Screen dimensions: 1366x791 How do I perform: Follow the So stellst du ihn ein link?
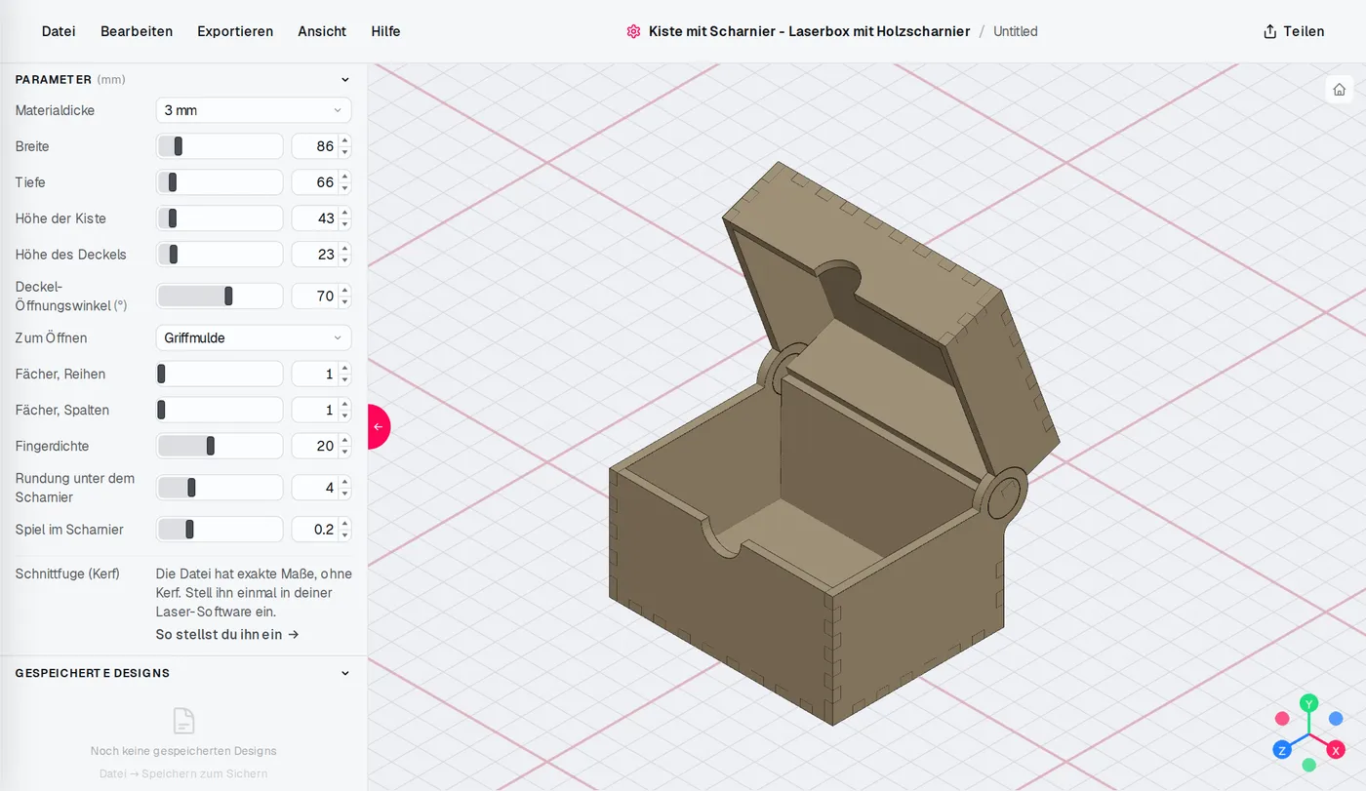(227, 634)
